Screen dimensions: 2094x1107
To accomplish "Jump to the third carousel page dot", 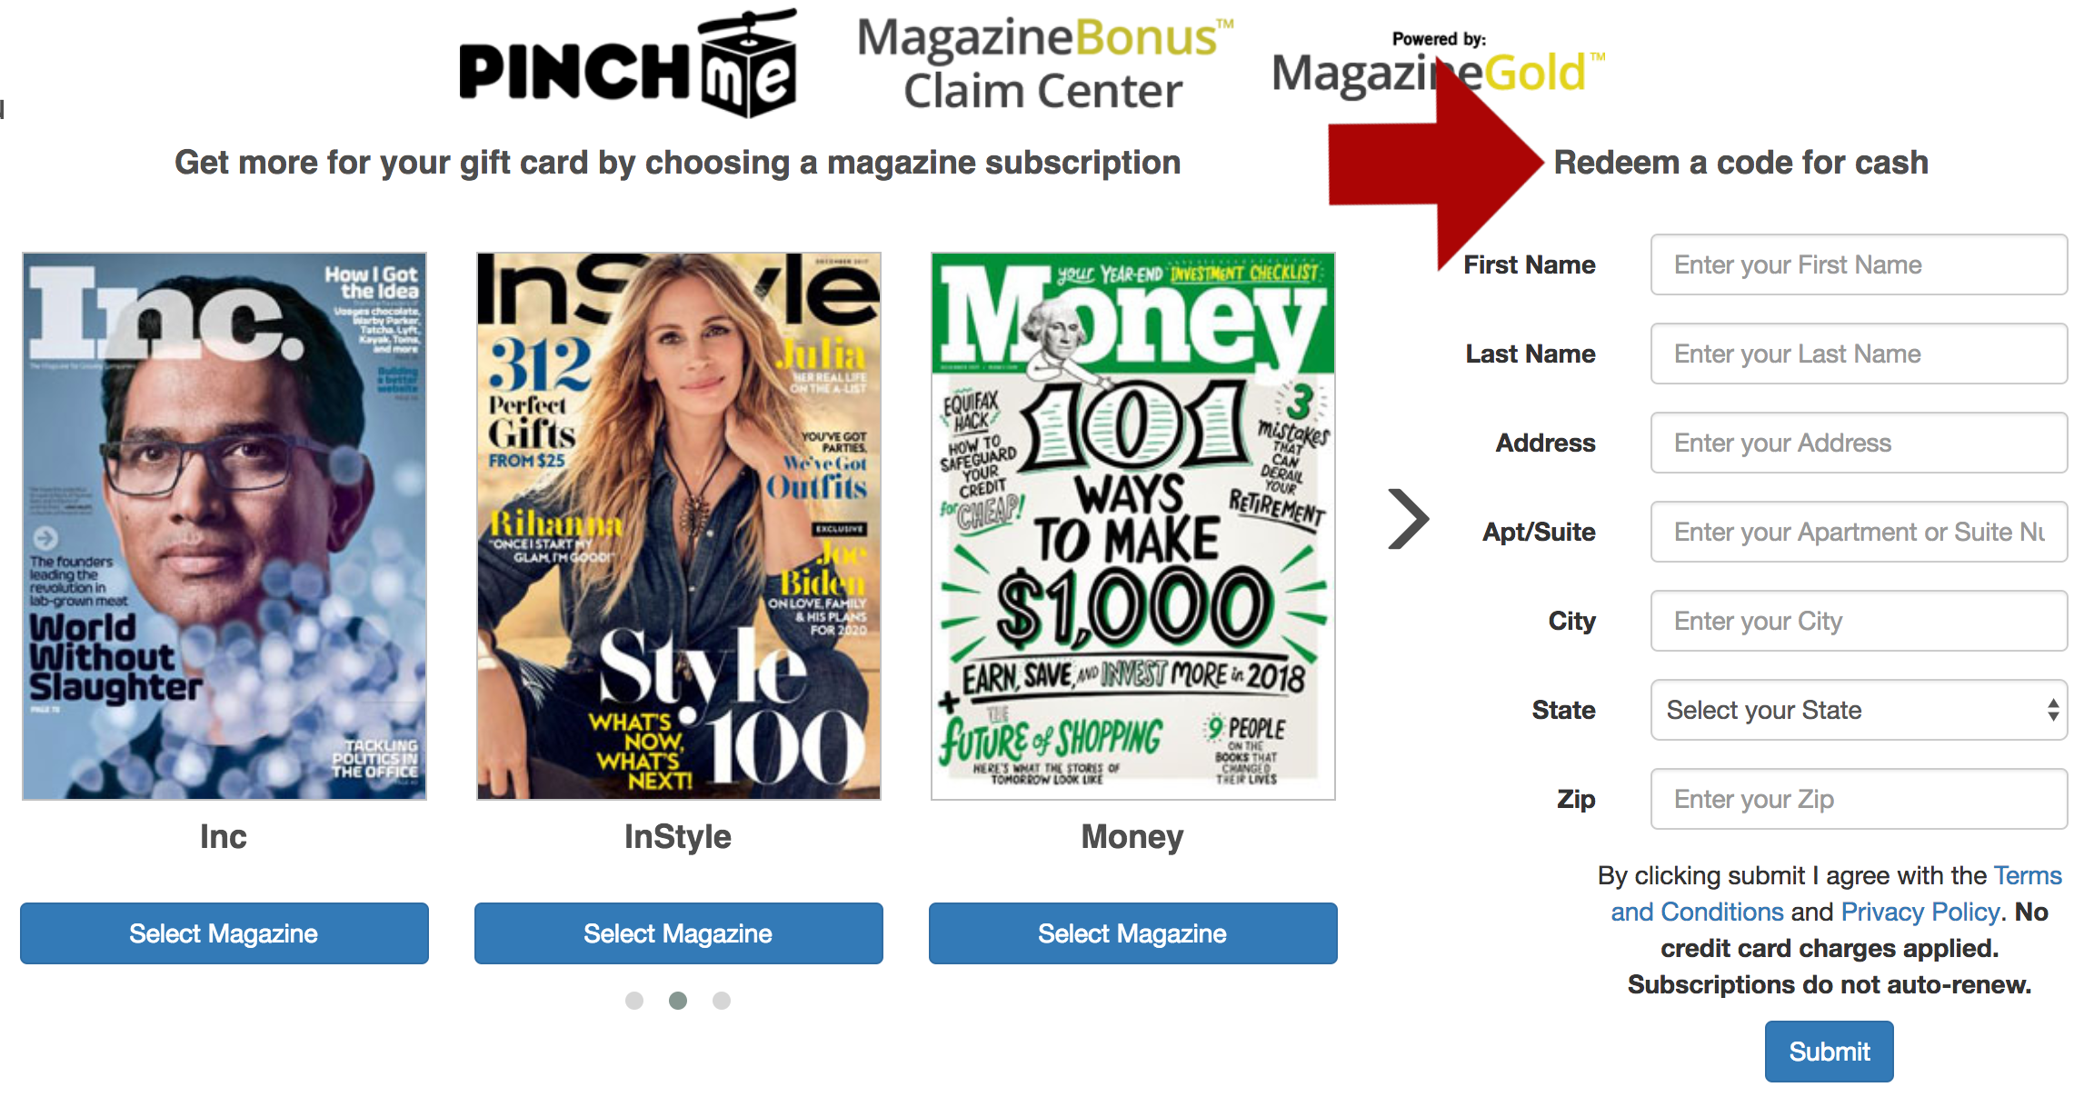I will pyautogui.click(x=722, y=1001).
